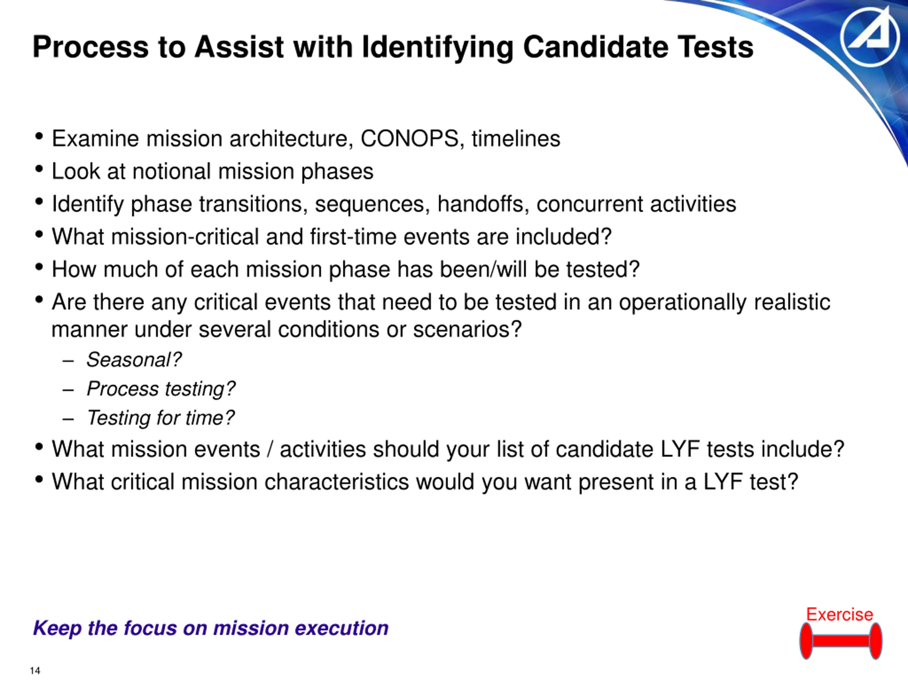Image resolution: width=908 pixels, height=681 pixels.
Task: Click 'Keep the focus on mission execution' text
Action: (211, 629)
